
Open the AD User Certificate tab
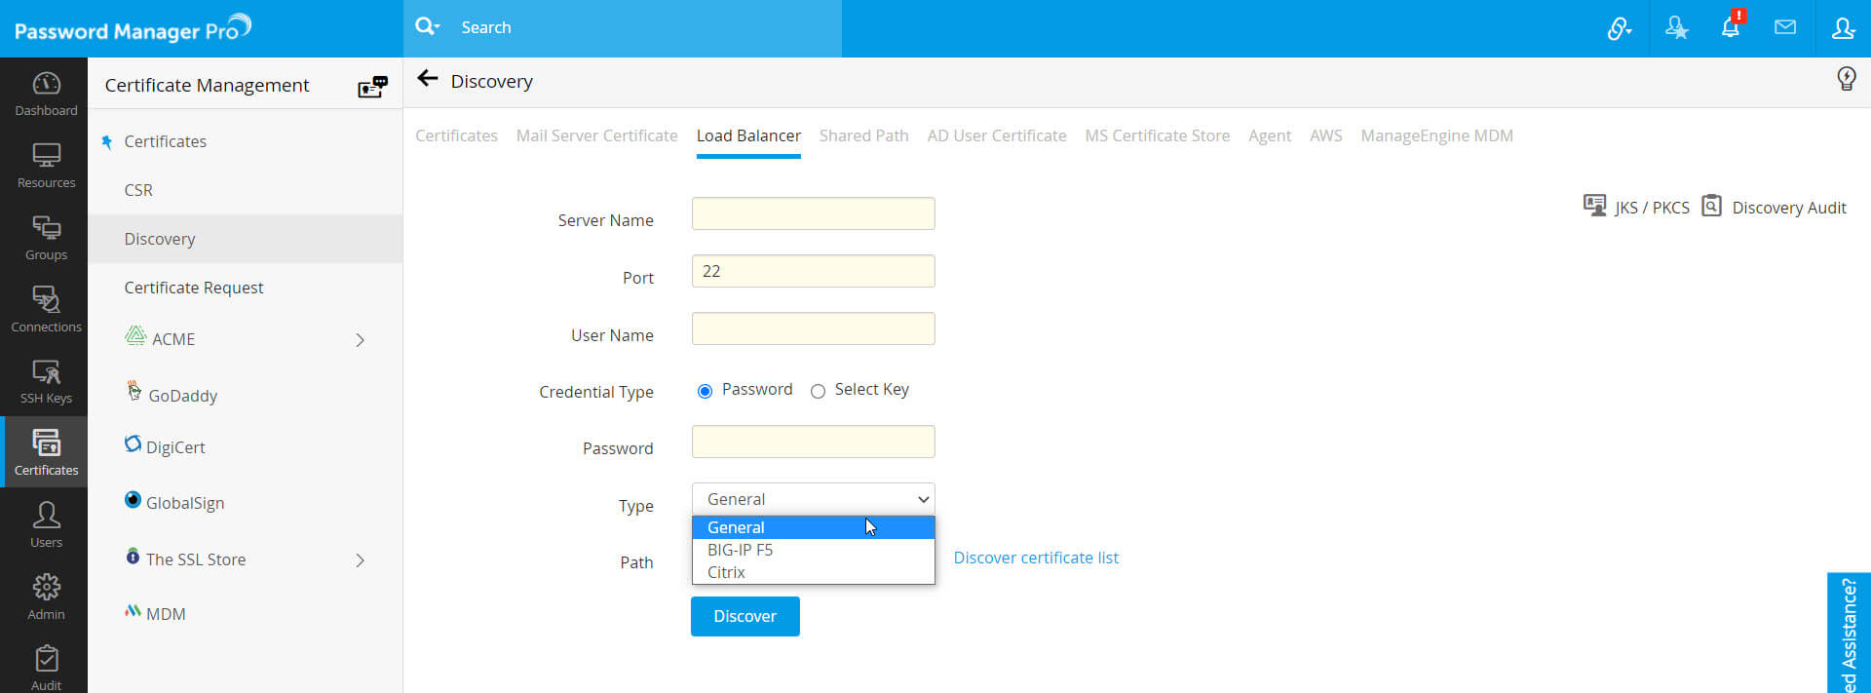coord(997,135)
